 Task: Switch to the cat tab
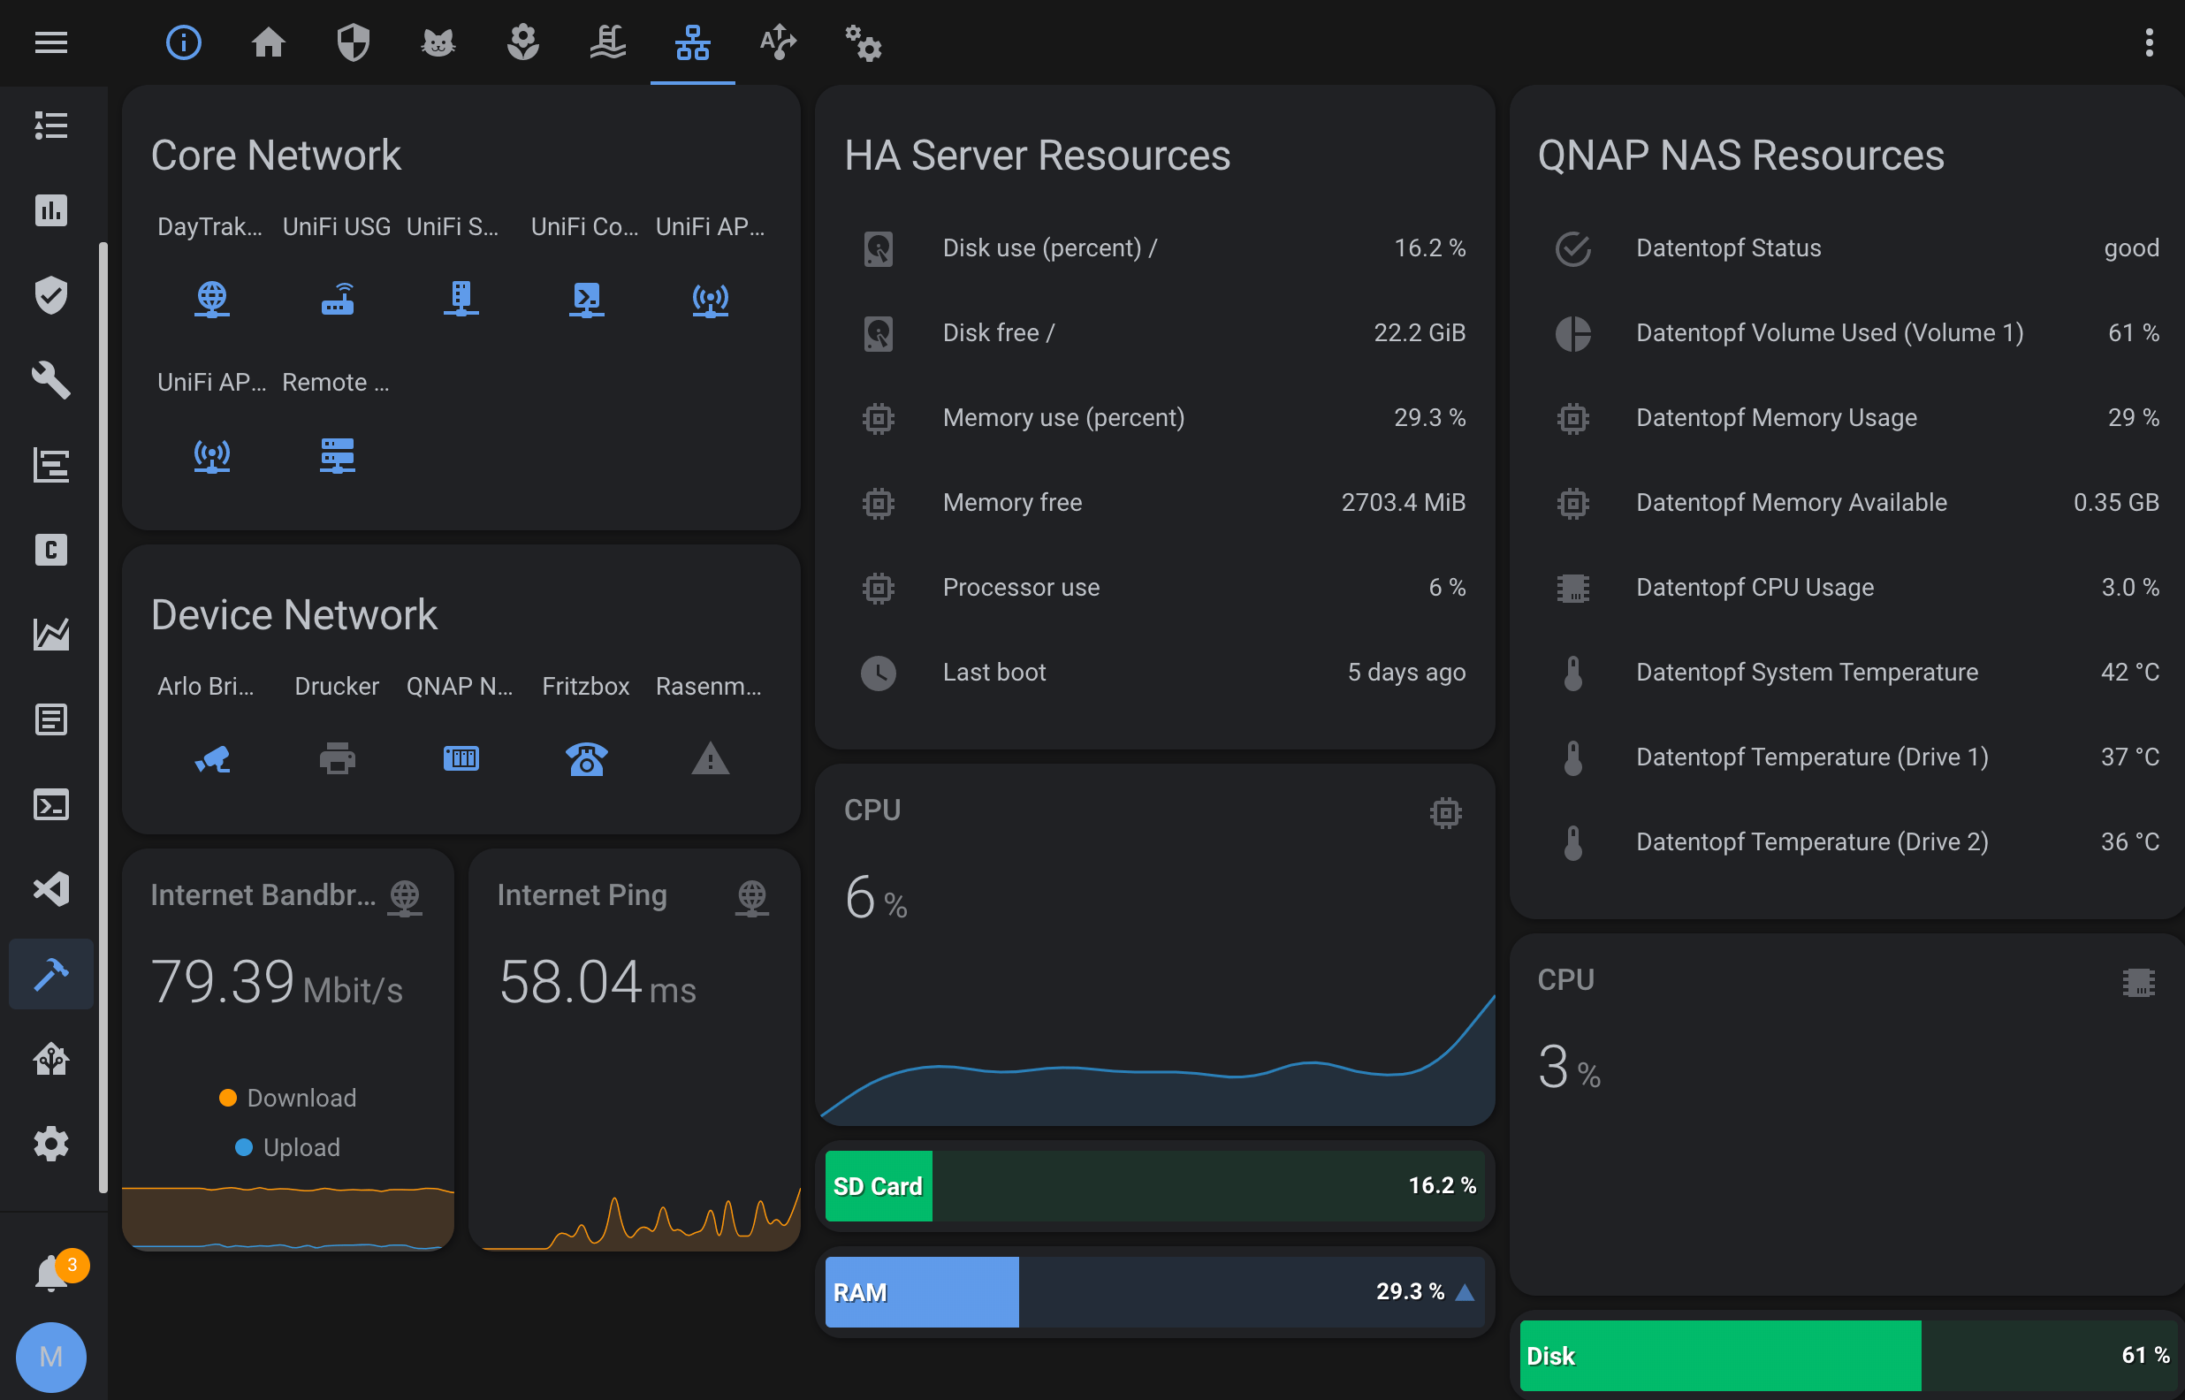point(438,42)
